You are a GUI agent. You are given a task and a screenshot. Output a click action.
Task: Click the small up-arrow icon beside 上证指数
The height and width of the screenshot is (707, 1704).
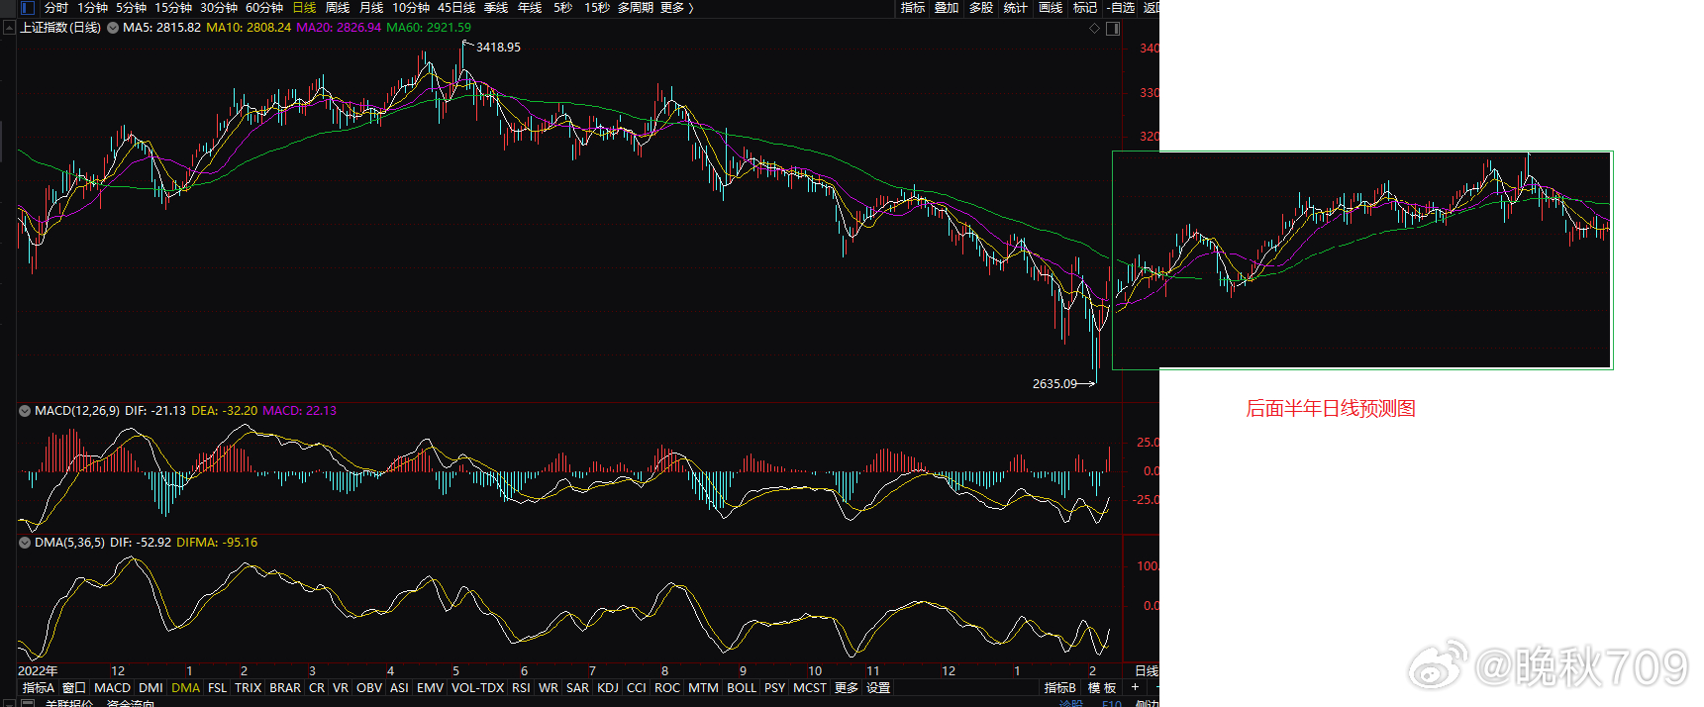(9, 28)
